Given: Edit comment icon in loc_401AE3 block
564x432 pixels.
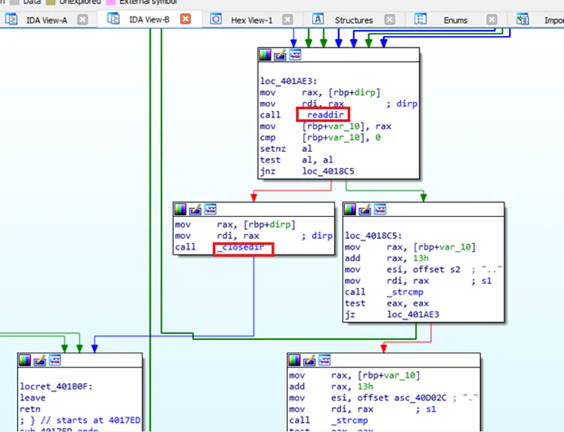Looking at the screenshot, I should click(x=280, y=55).
